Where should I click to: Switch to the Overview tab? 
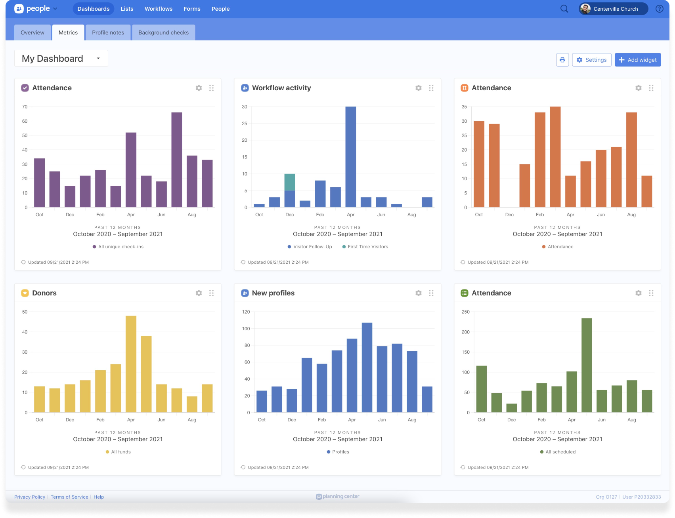32,32
